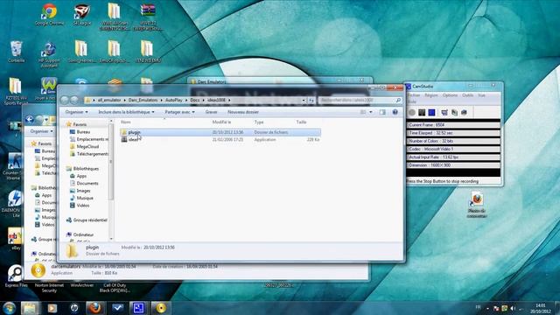Click the last icon in CamStudio toolbar
Image resolution: width=560 pixels, height=315 pixels.
coord(464,113)
